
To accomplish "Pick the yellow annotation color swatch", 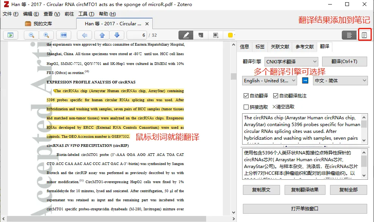I will [230, 35].
